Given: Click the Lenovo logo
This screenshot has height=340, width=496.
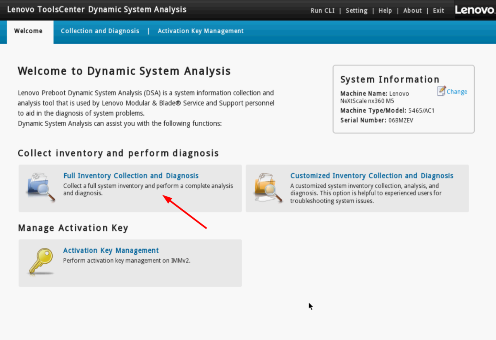Looking at the screenshot, I should [475, 10].
